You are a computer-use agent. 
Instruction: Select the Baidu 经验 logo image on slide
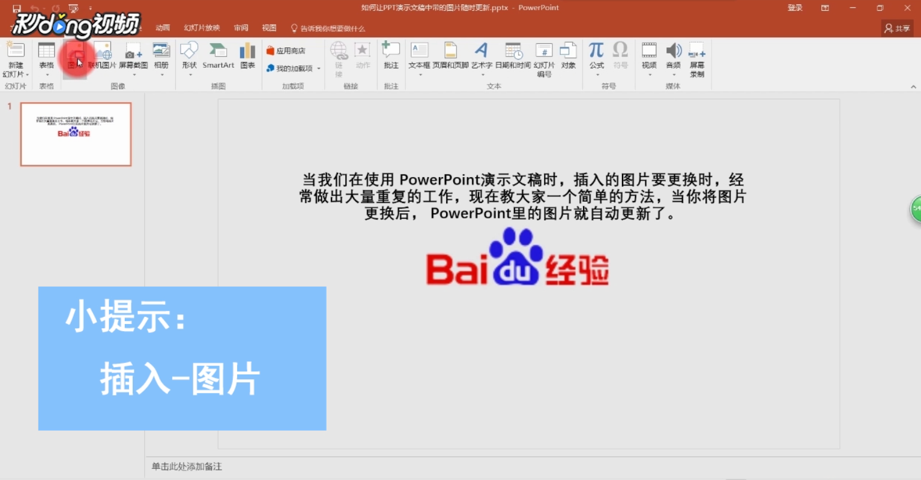click(x=518, y=256)
